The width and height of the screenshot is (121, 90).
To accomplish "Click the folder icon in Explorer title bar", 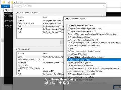I will point(4,2).
